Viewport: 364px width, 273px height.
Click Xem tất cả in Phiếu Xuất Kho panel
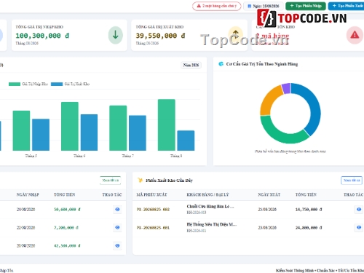(x=352, y=181)
